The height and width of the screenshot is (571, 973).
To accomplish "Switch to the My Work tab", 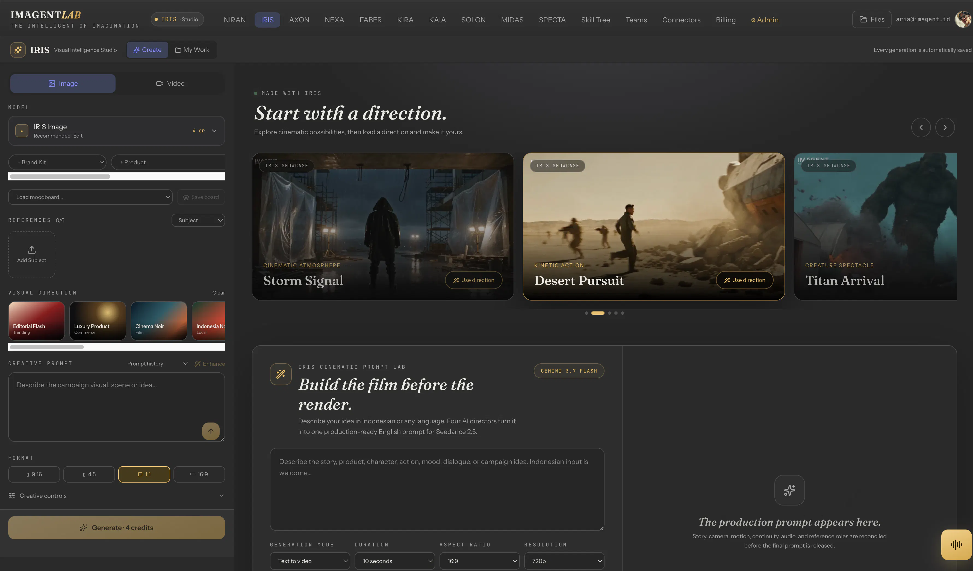I will 192,50.
